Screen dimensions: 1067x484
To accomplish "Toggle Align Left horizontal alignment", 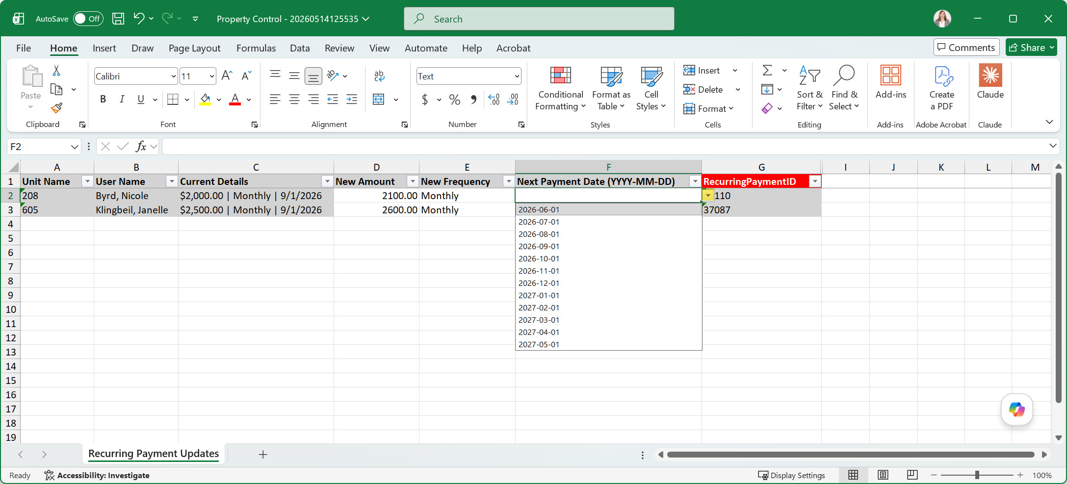I will (x=275, y=99).
